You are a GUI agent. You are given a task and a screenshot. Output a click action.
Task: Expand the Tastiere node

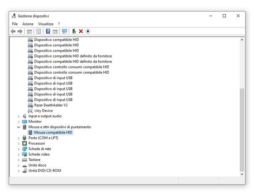tap(19, 160)
